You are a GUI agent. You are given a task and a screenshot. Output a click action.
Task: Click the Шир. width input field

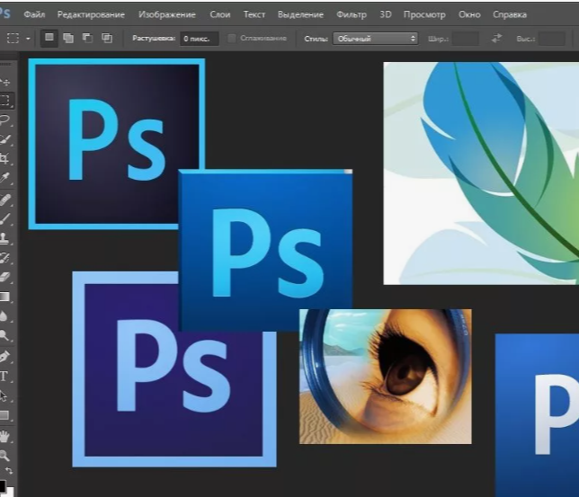click(x=466, y=39)
